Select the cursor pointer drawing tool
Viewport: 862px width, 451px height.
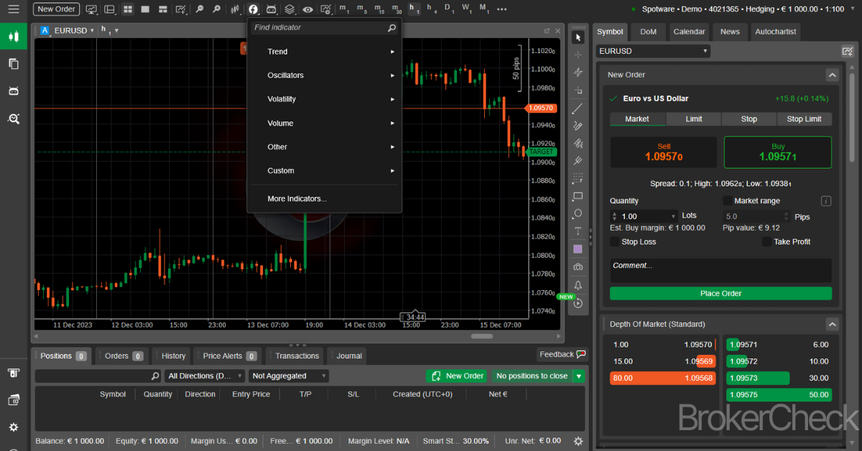[x=578, y=37]
